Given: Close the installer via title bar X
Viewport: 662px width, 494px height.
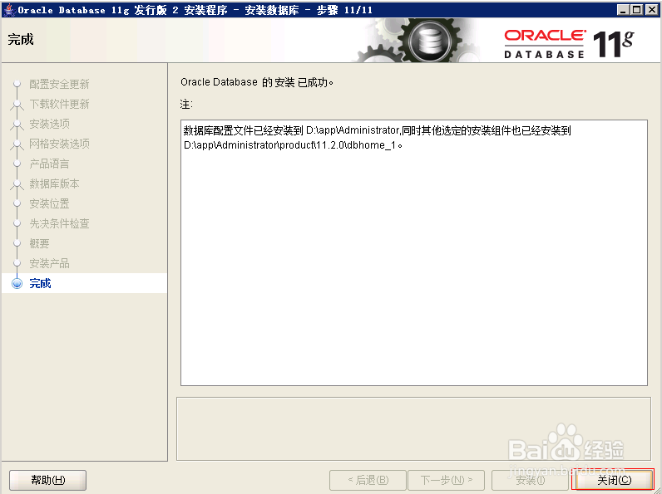Looking at the screenshot, I should click(651, 9).
